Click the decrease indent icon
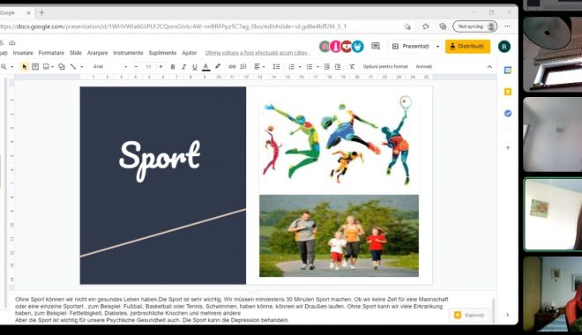Viewport: 582px width, 335px height. pyautogui.click(x=326, y=67)
